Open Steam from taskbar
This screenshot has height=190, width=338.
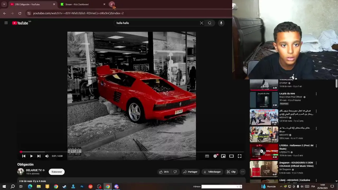point(64,187)
